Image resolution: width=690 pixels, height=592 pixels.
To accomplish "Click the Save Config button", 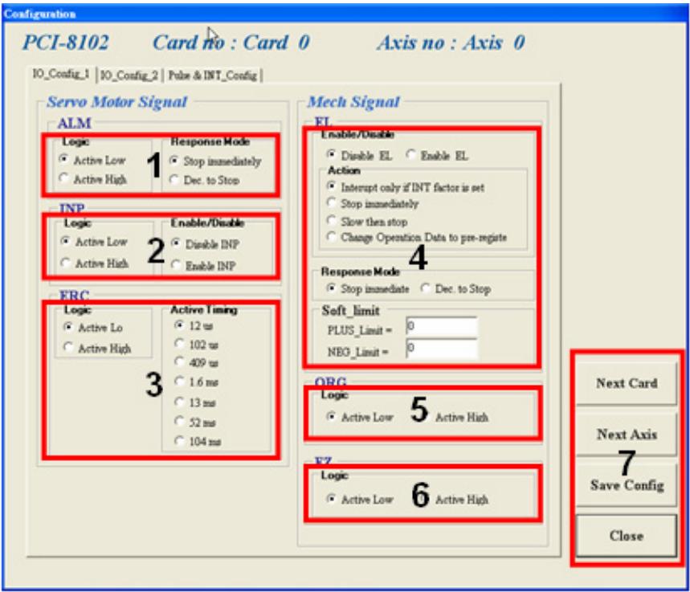I will (627, 485).
